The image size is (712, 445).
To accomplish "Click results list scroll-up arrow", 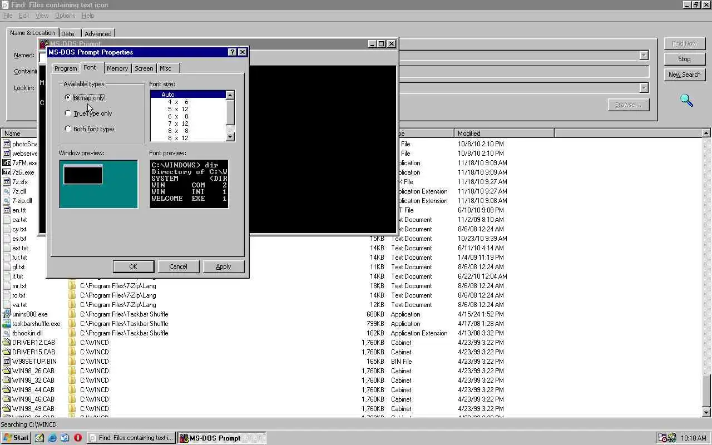I will coord(706,133).
